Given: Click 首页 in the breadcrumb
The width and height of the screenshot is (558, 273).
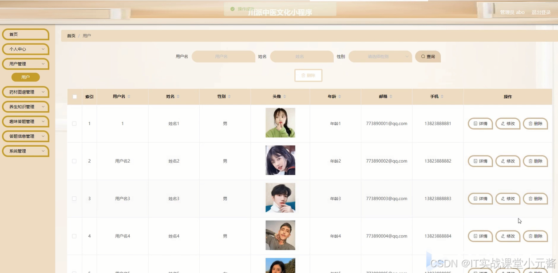Looking at the screenshot, I should click(x=71, y=36).
